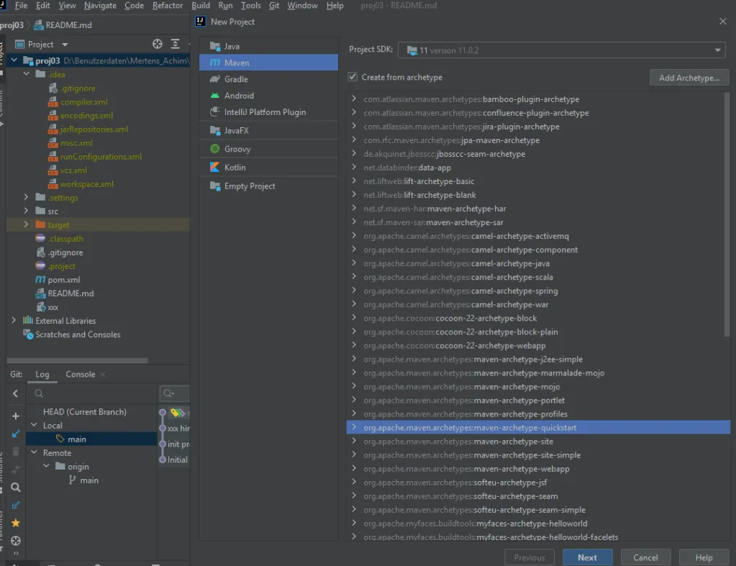Open the Project view dropdown arrow

[x=65, y=45]
